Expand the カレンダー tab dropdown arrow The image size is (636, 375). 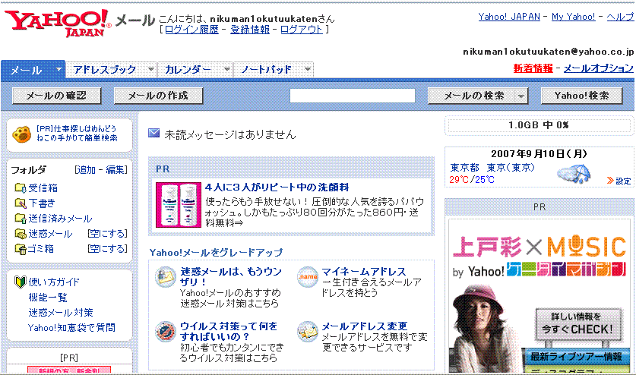coord(227,69)
